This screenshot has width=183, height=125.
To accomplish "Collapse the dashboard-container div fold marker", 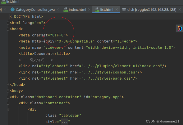I will [x=8, y=97].
